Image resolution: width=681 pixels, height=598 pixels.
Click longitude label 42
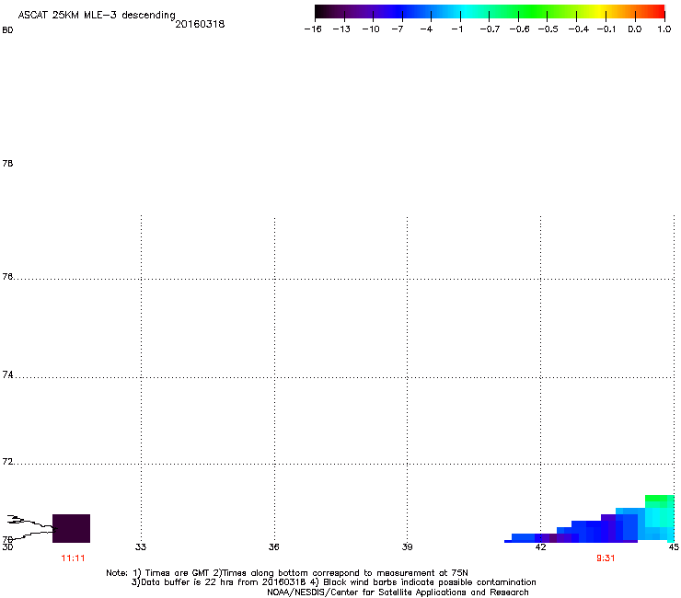(540, 547)
